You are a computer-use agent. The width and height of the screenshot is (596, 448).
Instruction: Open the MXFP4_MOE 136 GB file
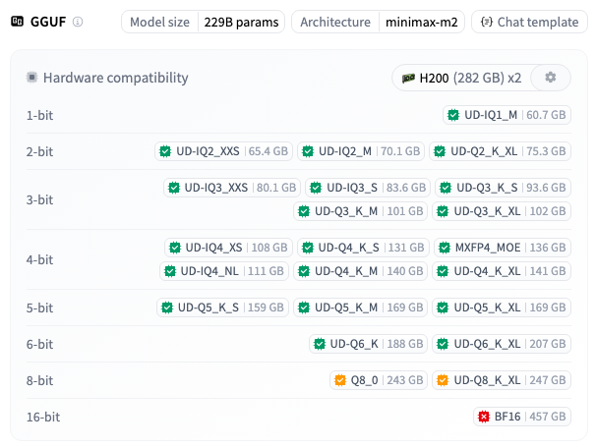(x=503, y=248)
